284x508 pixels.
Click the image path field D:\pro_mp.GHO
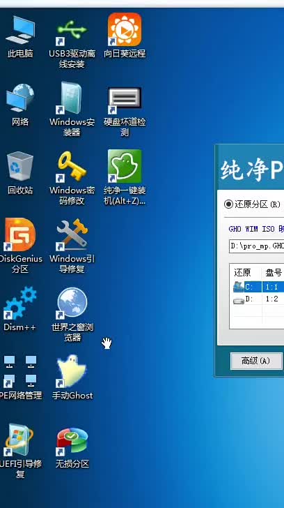(257, 246)
